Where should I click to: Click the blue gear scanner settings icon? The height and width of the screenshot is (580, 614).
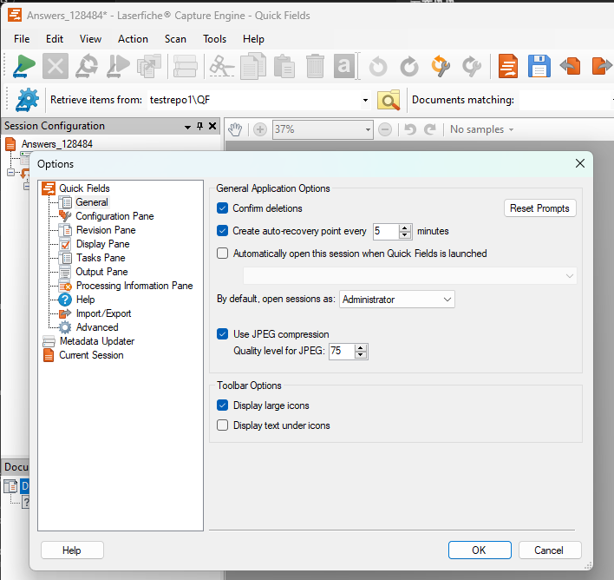tap(27, 100)
